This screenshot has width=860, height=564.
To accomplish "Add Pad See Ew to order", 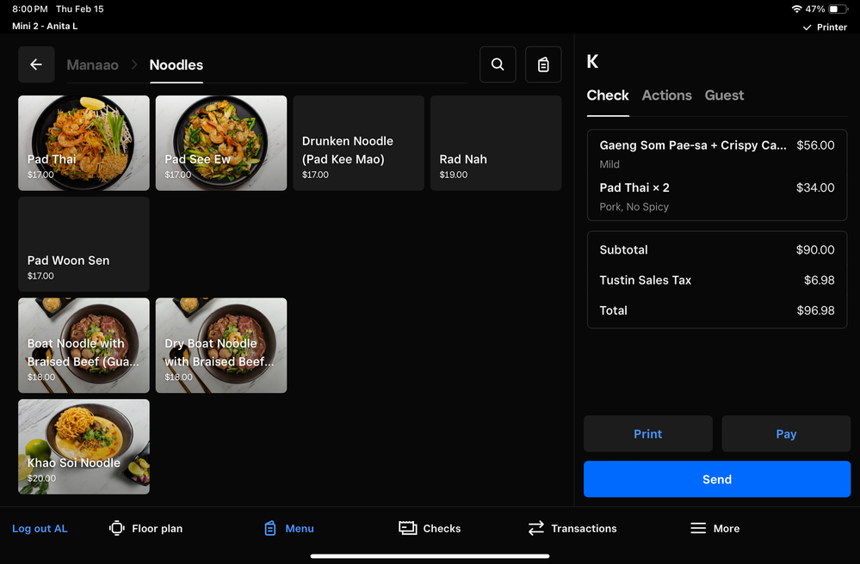I will tap(221, 143).
